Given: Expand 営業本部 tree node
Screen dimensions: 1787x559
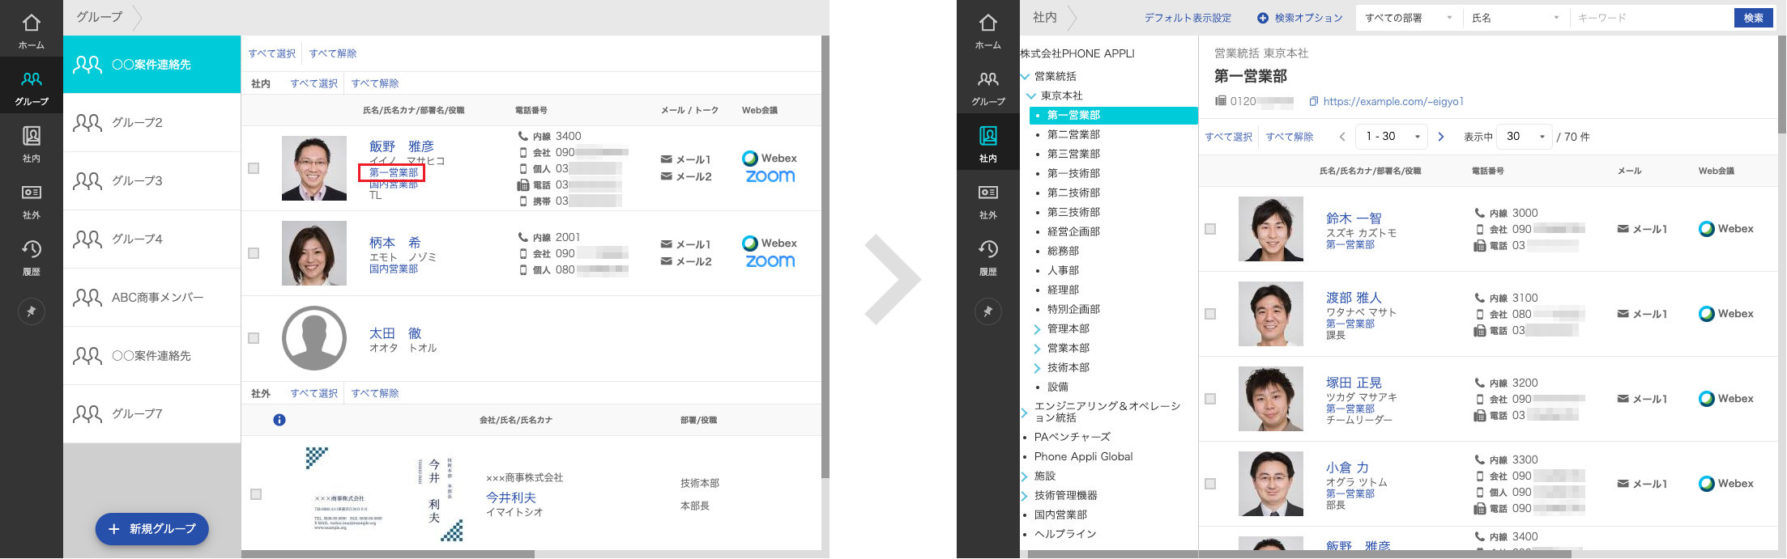Looking at the screenshot, I should 1038,349.
